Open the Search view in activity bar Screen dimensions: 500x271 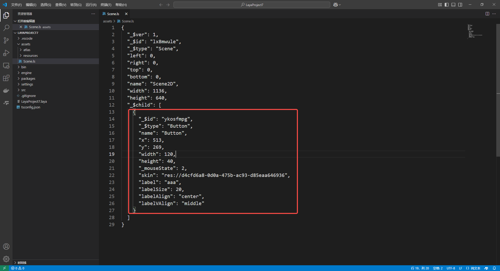[6, 28]
